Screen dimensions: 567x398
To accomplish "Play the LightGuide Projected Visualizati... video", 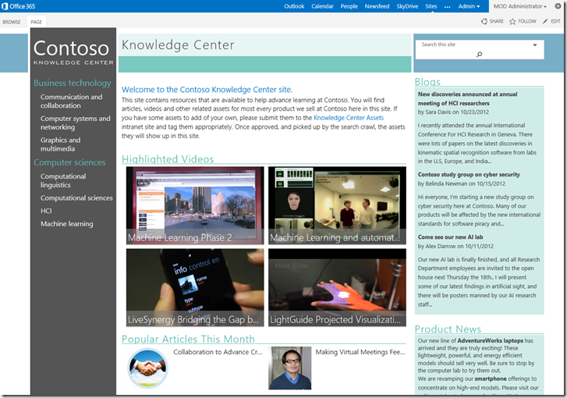I will pos(337,288).
